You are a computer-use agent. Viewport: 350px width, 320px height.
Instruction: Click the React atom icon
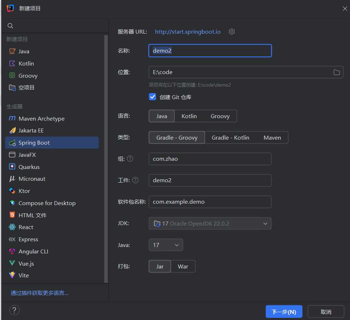pyautogui.click(x=12, y=227)
